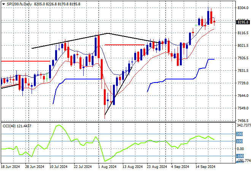The height and width of the screenshot is (171, 251).
Task: Click the 7926.5 price axis label
Action: click(243, 58)
